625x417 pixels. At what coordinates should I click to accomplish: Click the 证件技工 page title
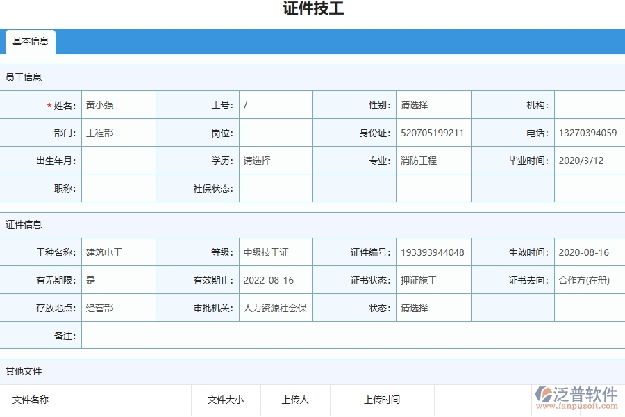click(312, 9)
